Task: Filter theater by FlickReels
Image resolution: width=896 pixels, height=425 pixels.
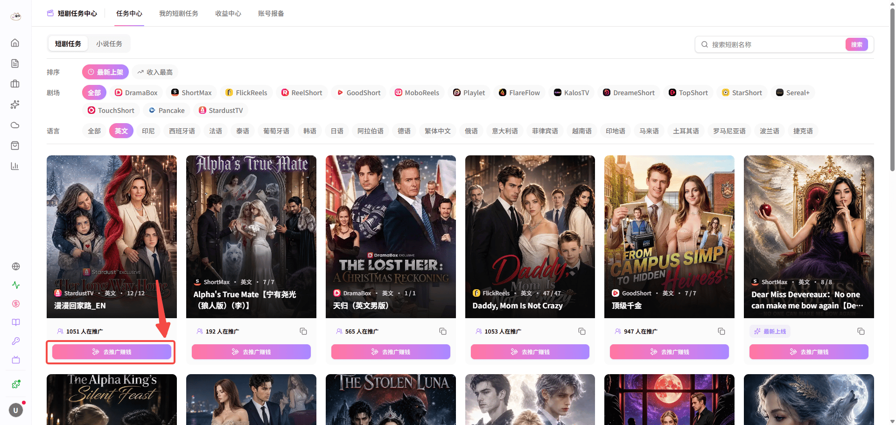Action: tap(246, 93)
